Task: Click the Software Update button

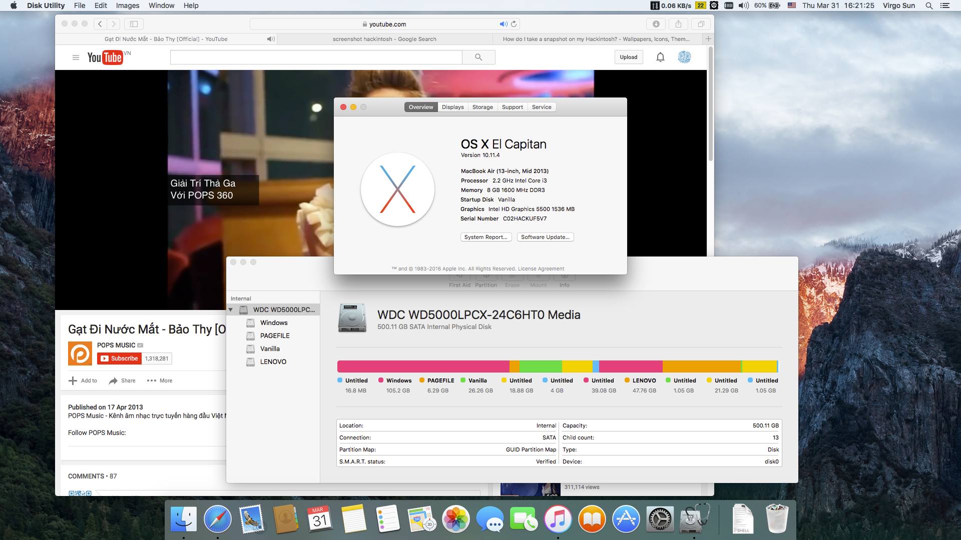Action: click(545, 237)
